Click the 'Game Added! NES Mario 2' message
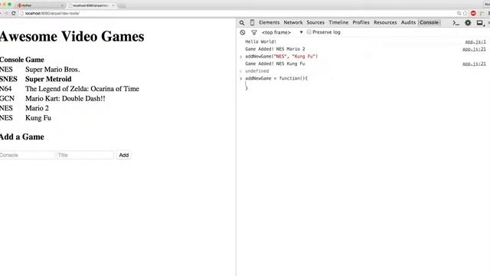Screen dimensions: 490x276 (x=275, y=49)
